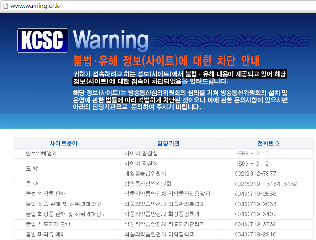Image resolution: width=316 pixels, height=240 pixels.
Task: Click the line 아래의 담당기관으로 문의하여 주시기 바랍니다
Action: click(137, 107)
